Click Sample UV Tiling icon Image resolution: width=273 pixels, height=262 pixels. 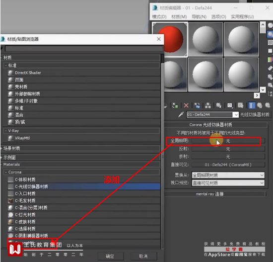pyautogui.click(x=270, y=51)
